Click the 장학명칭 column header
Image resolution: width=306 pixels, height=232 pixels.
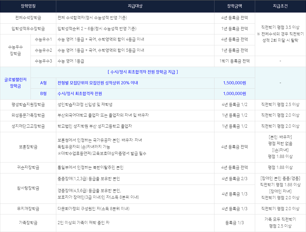pyautogui.click(x=28, y=6)
